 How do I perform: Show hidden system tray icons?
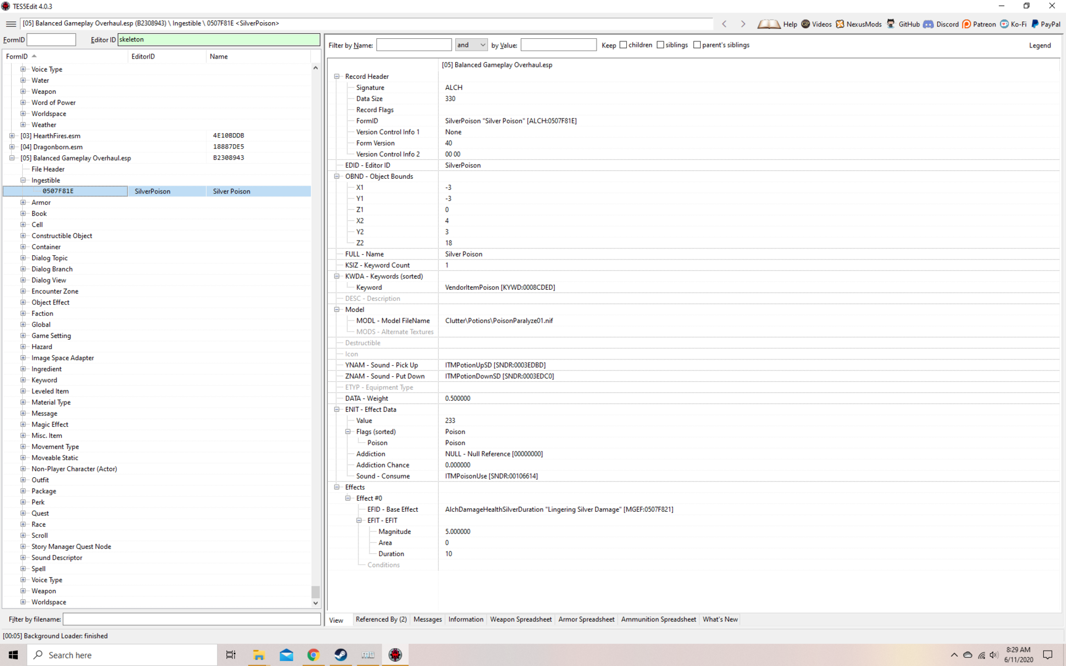[x=954, y=655]
